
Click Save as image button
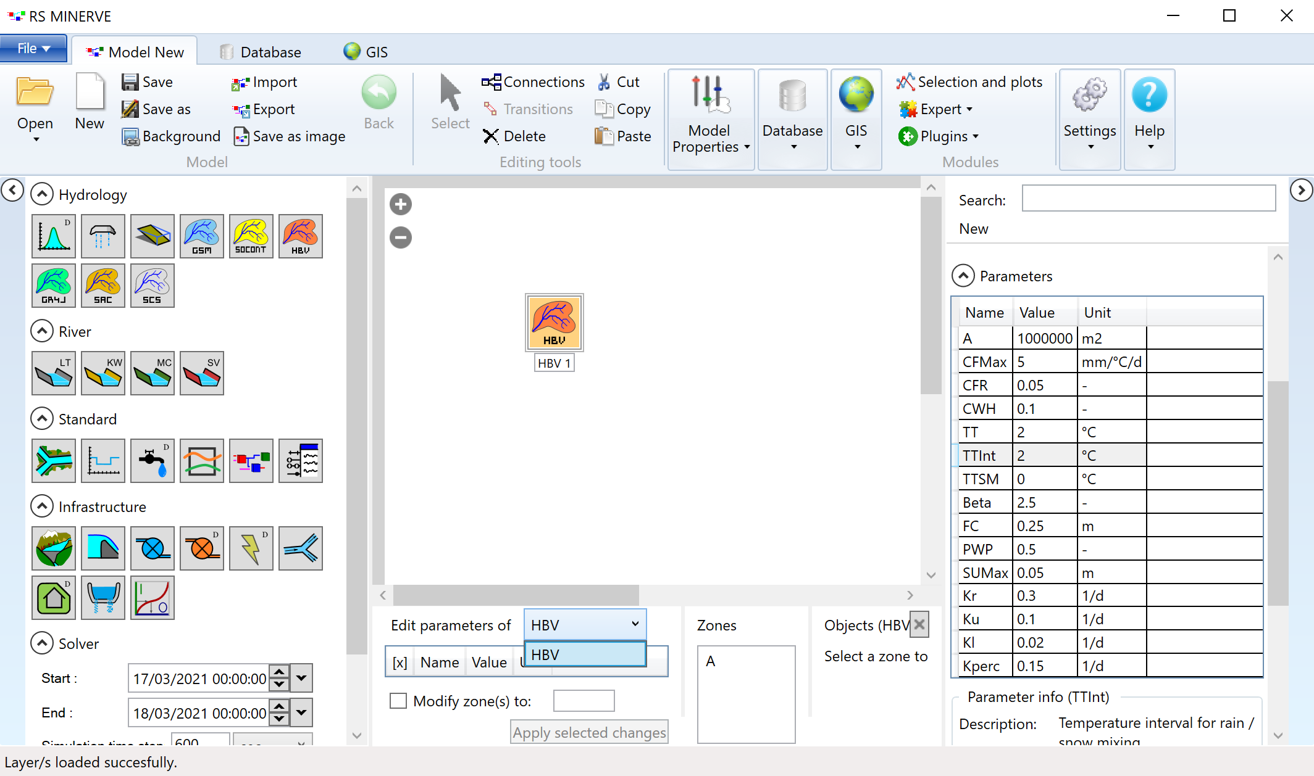pyautogui.click(x=290, y=136)
